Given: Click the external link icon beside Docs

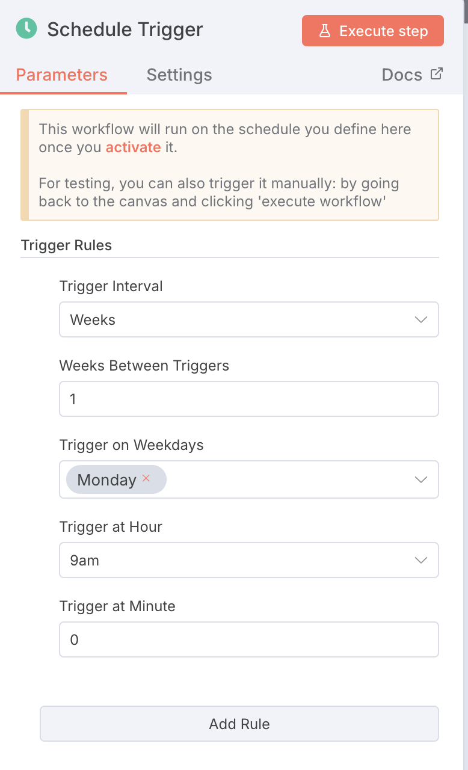Looking at the screenshot, I should [437, 74].
